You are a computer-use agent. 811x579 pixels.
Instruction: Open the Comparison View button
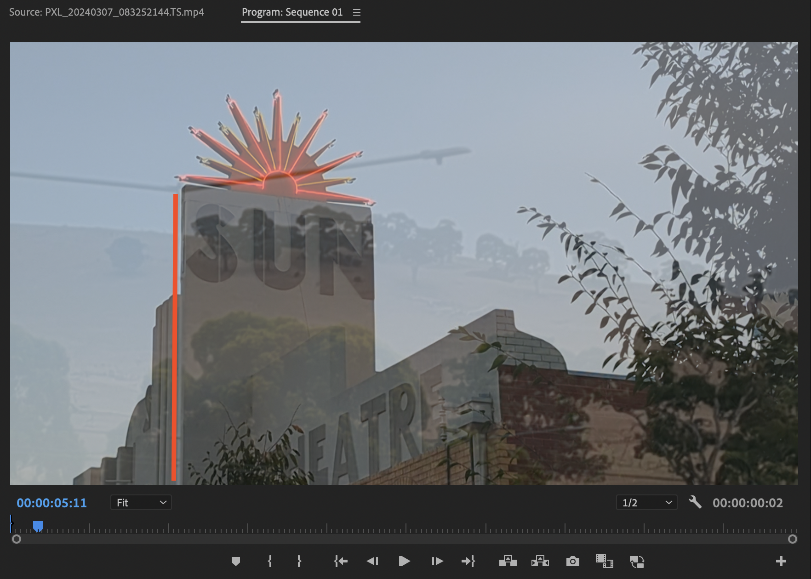(604, 561)
